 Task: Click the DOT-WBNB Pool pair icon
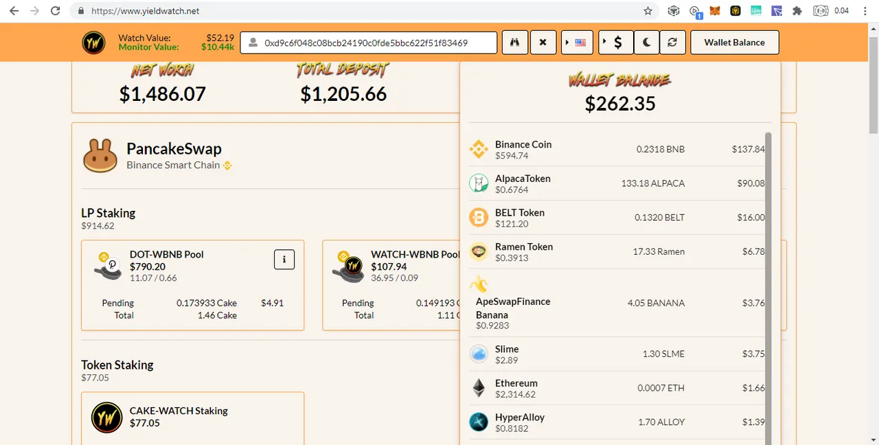click(108, 266)
